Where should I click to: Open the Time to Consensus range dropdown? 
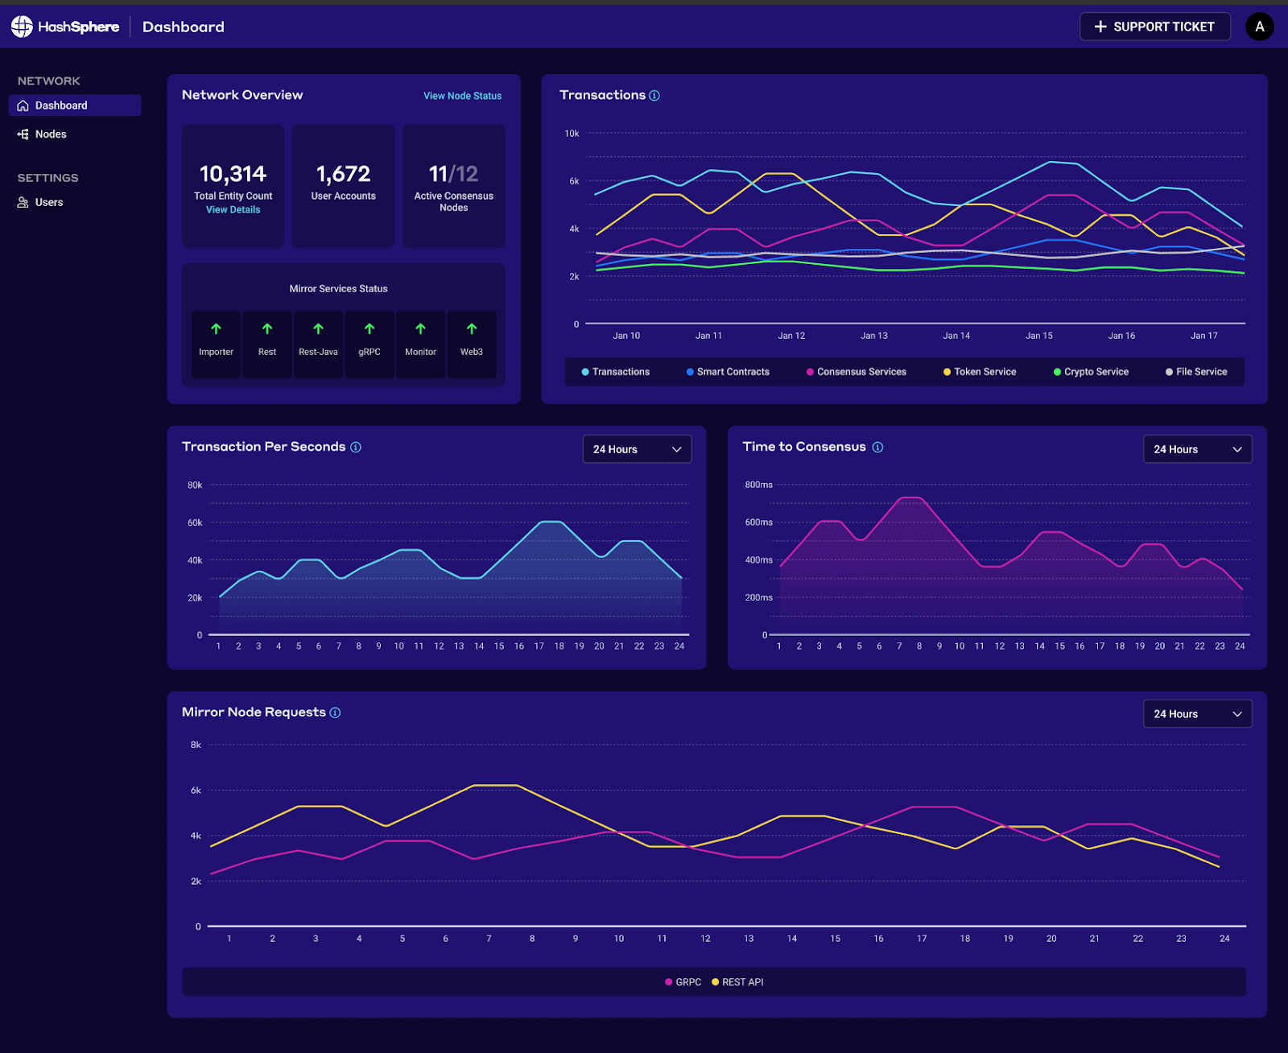click(1197, 449)
